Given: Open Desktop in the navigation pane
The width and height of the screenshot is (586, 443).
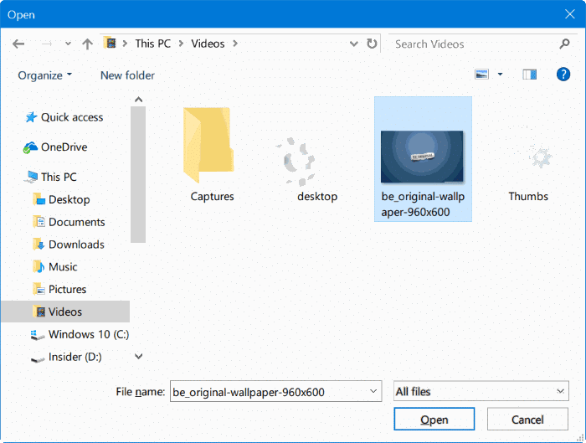Looking at the screenshot, I should click(69, 199).
